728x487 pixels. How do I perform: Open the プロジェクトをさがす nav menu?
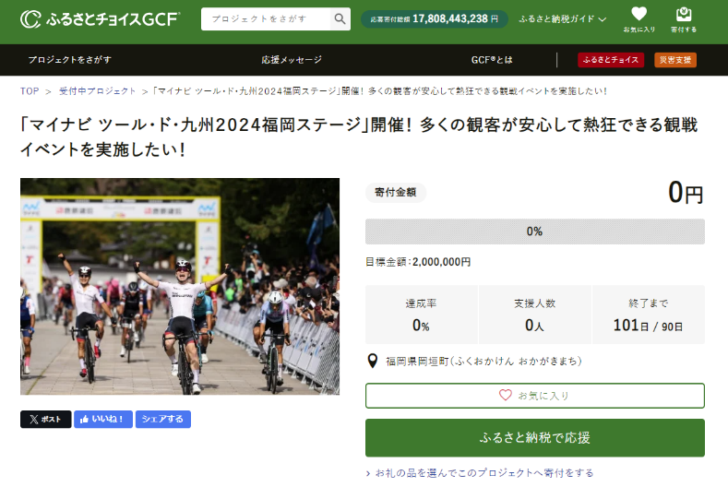[x=70, y=60]
